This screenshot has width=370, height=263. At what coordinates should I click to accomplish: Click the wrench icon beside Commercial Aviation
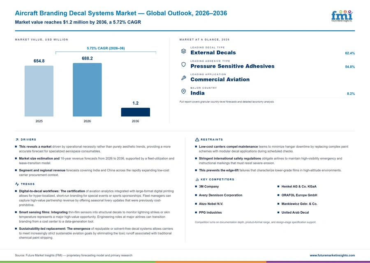click(x=183, y=78)
